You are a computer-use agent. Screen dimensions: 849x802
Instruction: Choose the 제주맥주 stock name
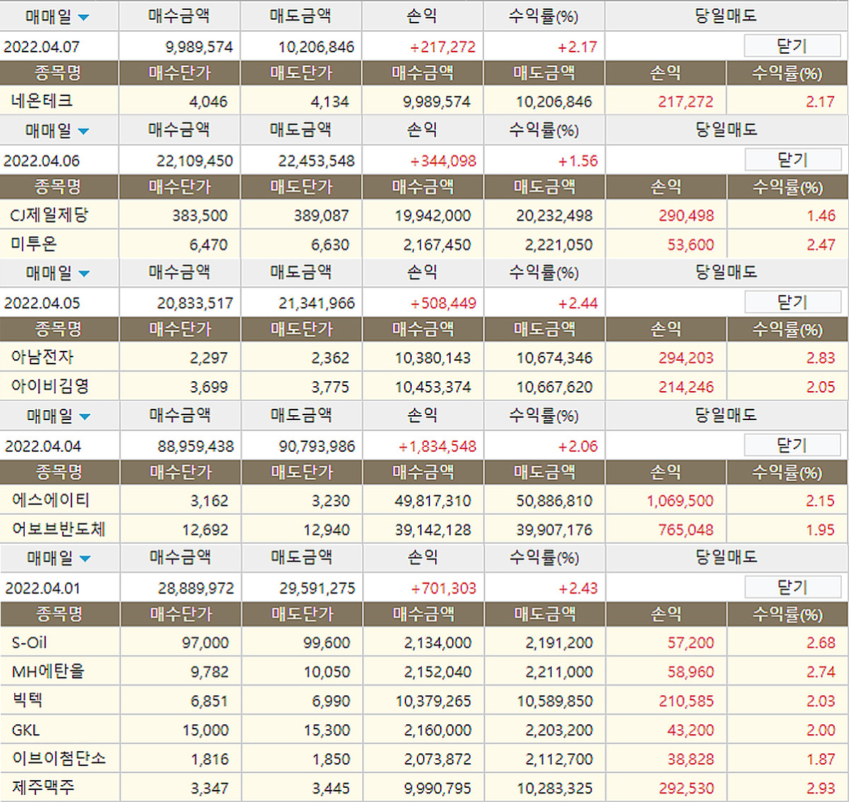(43, 787)
